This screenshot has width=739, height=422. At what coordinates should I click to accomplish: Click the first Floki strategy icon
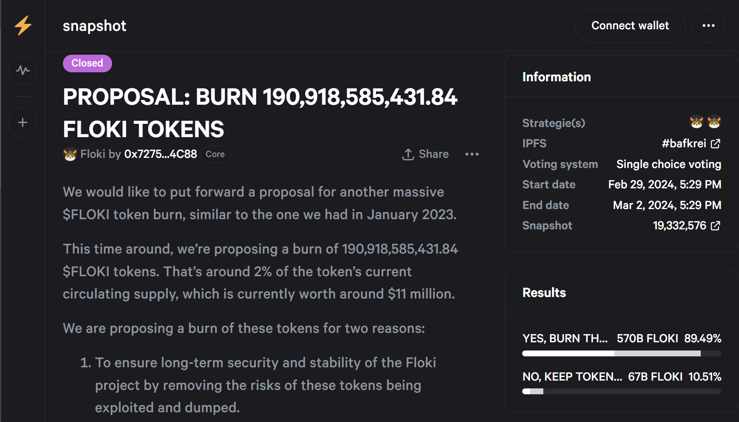[696, 123]
